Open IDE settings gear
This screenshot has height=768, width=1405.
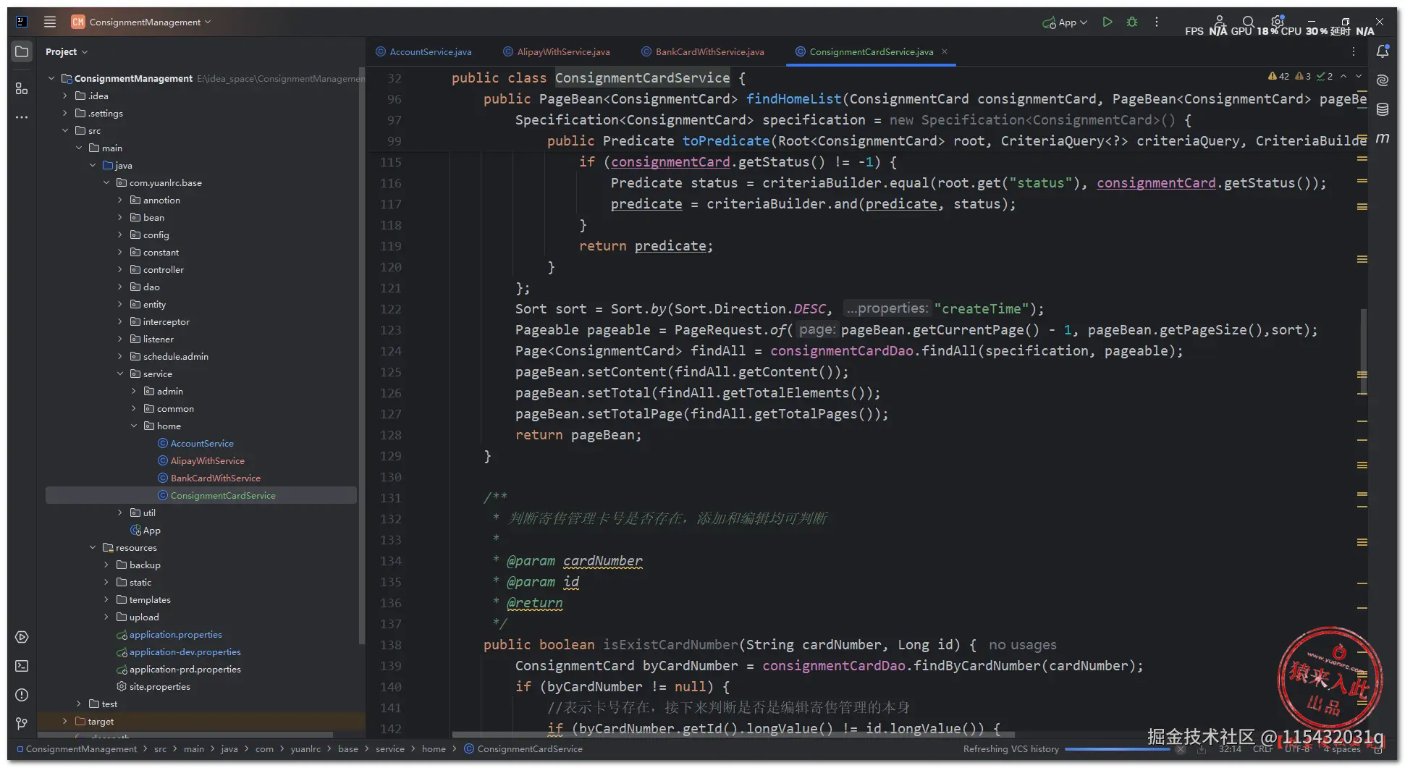tap(1278, 22)
